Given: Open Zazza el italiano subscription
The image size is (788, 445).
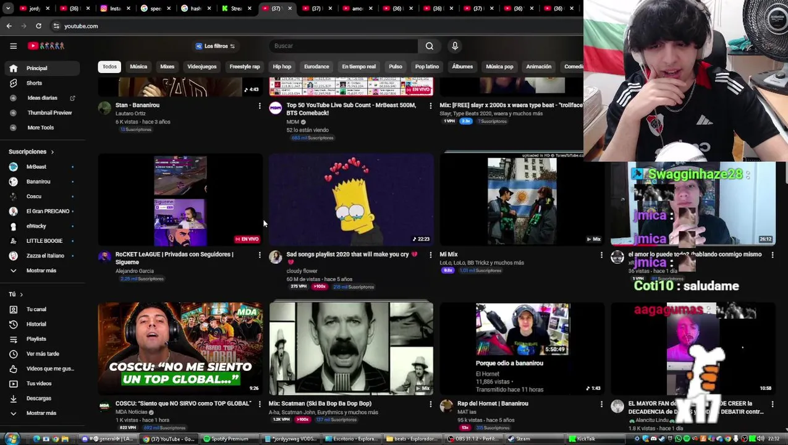Looking at the screenshot, I should tap(42, 256).
